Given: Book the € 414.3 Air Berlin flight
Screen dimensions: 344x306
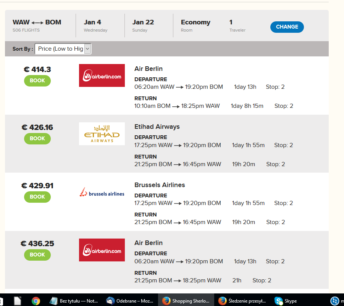Looking at the screenshot, I should point(37,81).
